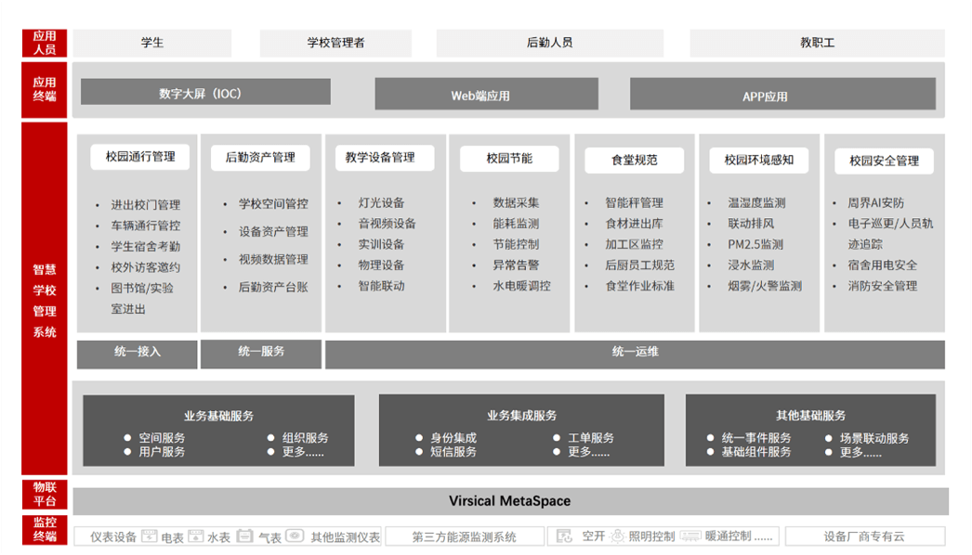The image size is (972, 555).
Task: Click the electric meter icon beside 电表
Action: [150, 536]
